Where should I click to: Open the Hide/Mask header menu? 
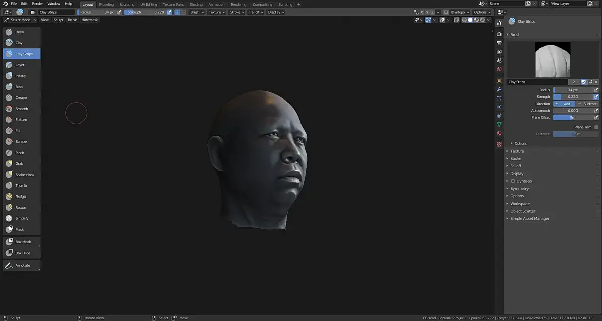(89, 20)
